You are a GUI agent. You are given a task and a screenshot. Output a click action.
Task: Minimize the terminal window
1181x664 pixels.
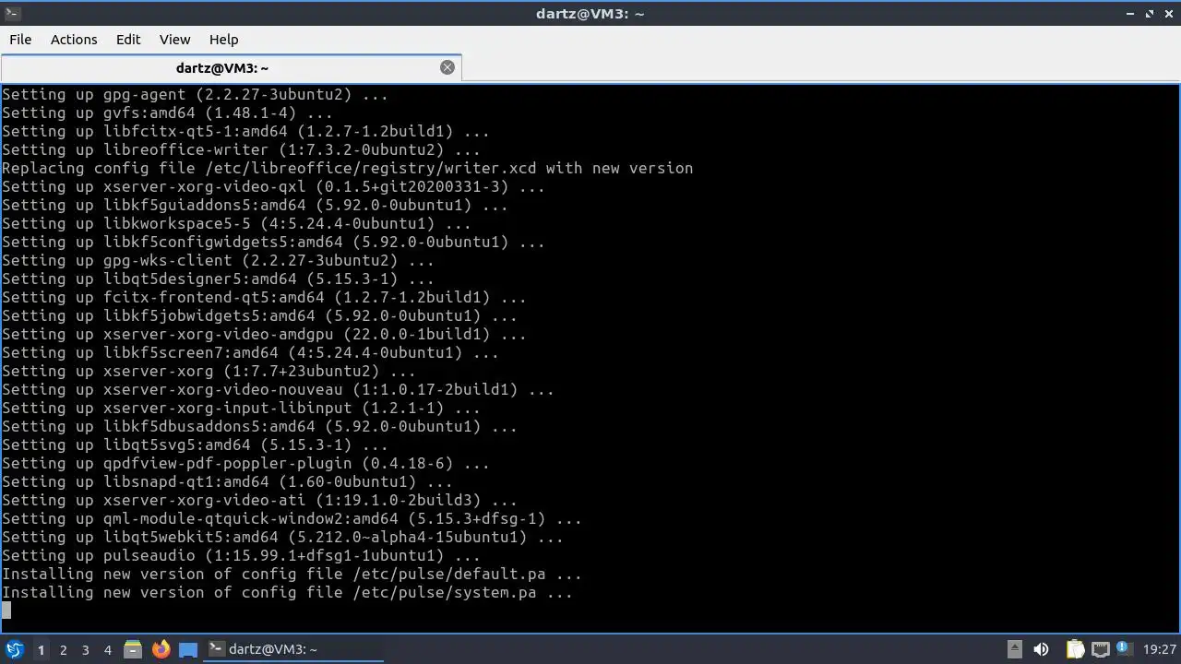click(1130, 13)
